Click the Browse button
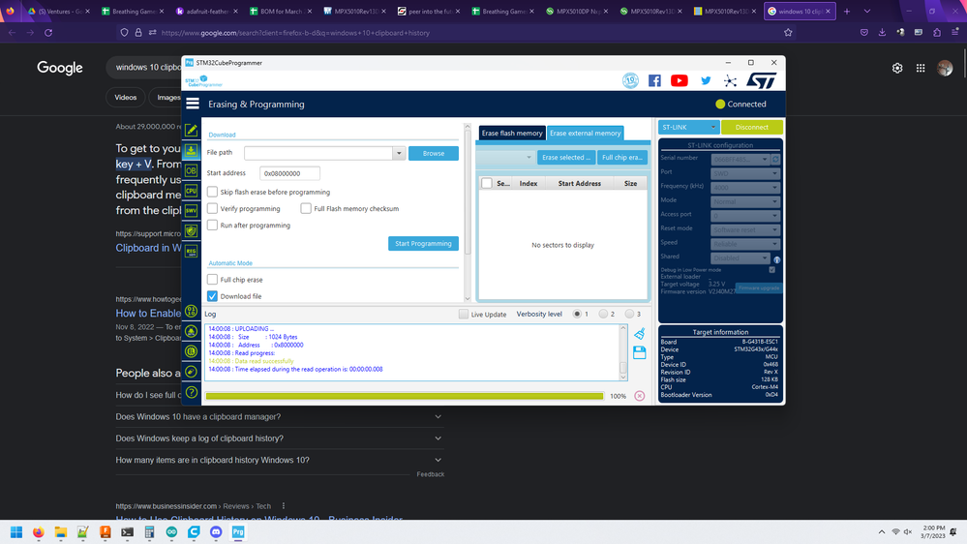This screenshot has height=544, width=967. coord(434,153)
